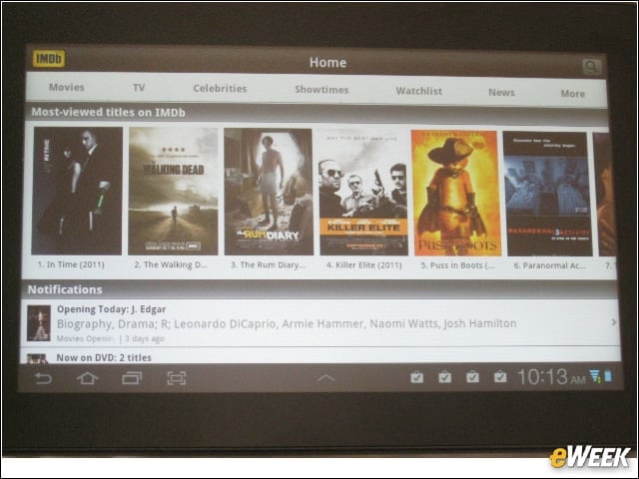The width and height of the screenshot is (639, 479).
Task: Open the Paranormal Activity 3 poster
Action: (x=548, y=194)
